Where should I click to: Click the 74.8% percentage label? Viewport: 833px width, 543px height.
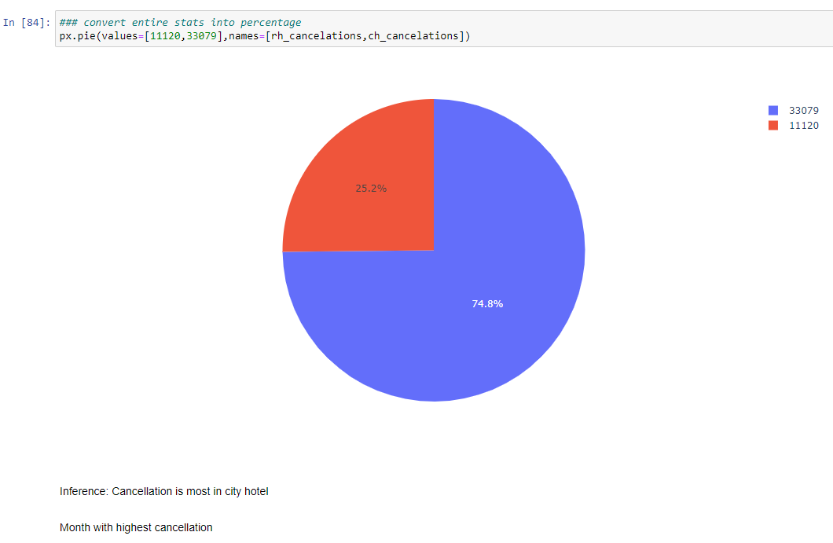coord(488,303)
